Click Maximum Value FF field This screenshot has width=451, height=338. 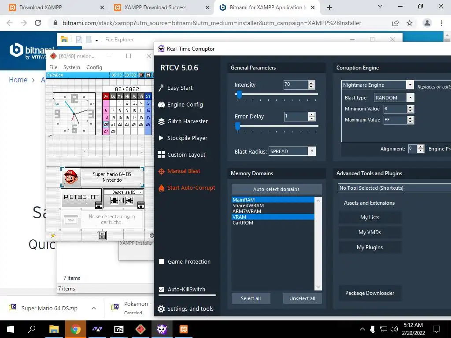pos(396,120)
